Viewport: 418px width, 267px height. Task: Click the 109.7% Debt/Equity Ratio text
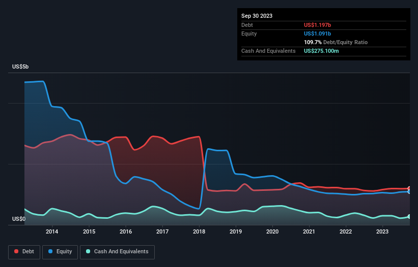(x=336, y=42)
